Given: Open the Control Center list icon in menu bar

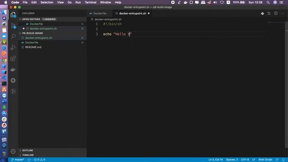Looking at the screenshot, I should [281, 2].
